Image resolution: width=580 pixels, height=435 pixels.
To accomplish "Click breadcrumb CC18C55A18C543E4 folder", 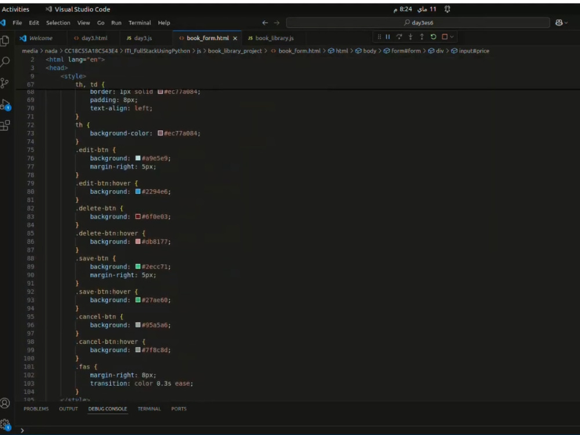I will pos(91,51).
